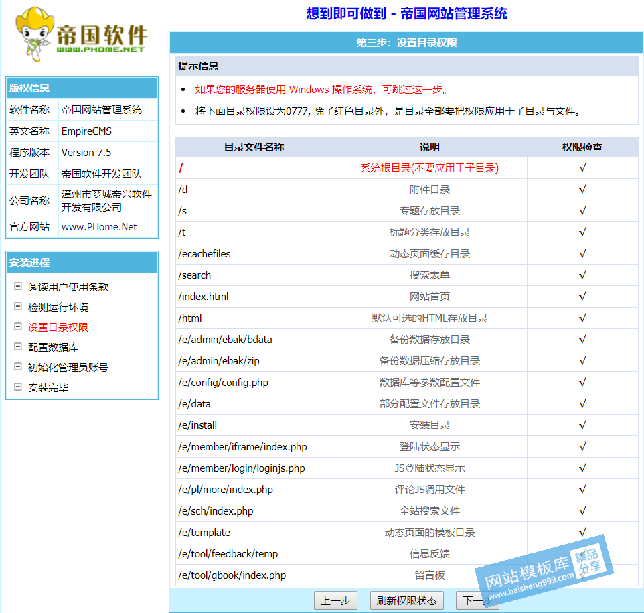Click the 下一步 button

(478, 601)
